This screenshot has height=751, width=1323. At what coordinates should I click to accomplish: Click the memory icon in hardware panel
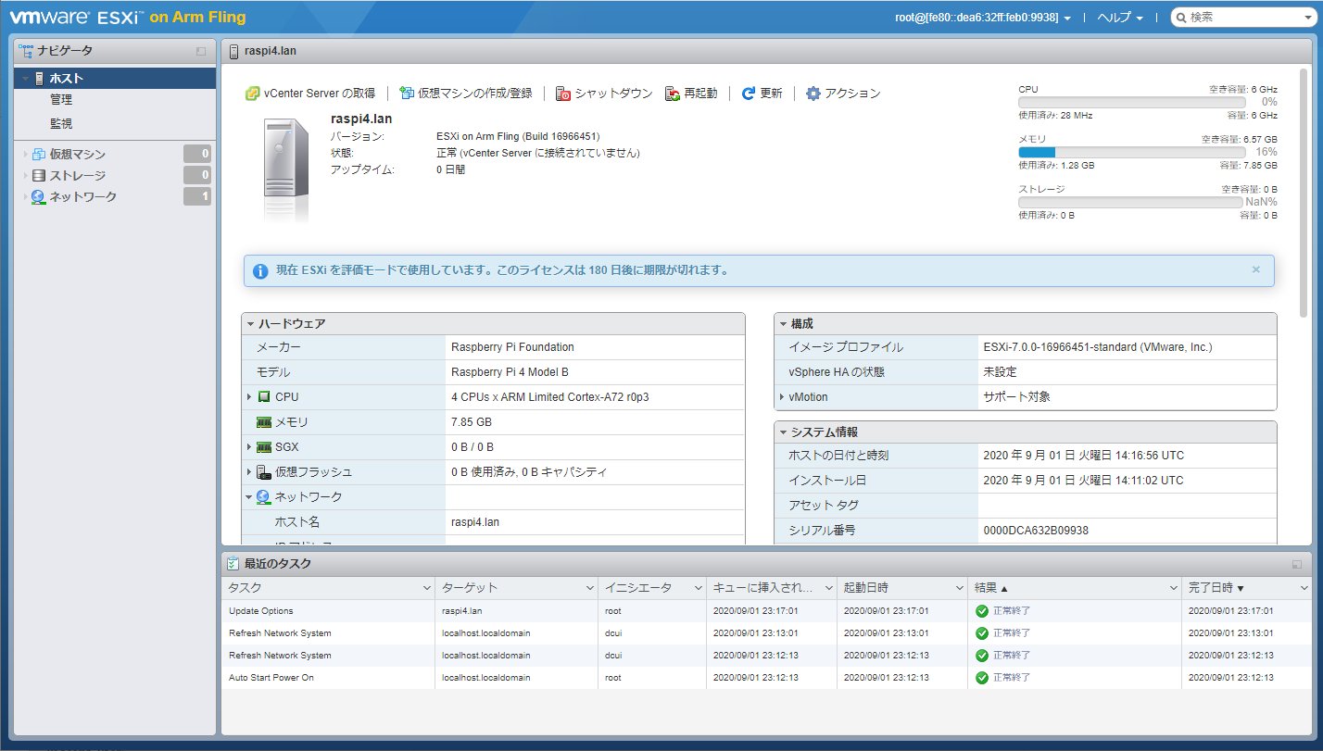point(264,422)
